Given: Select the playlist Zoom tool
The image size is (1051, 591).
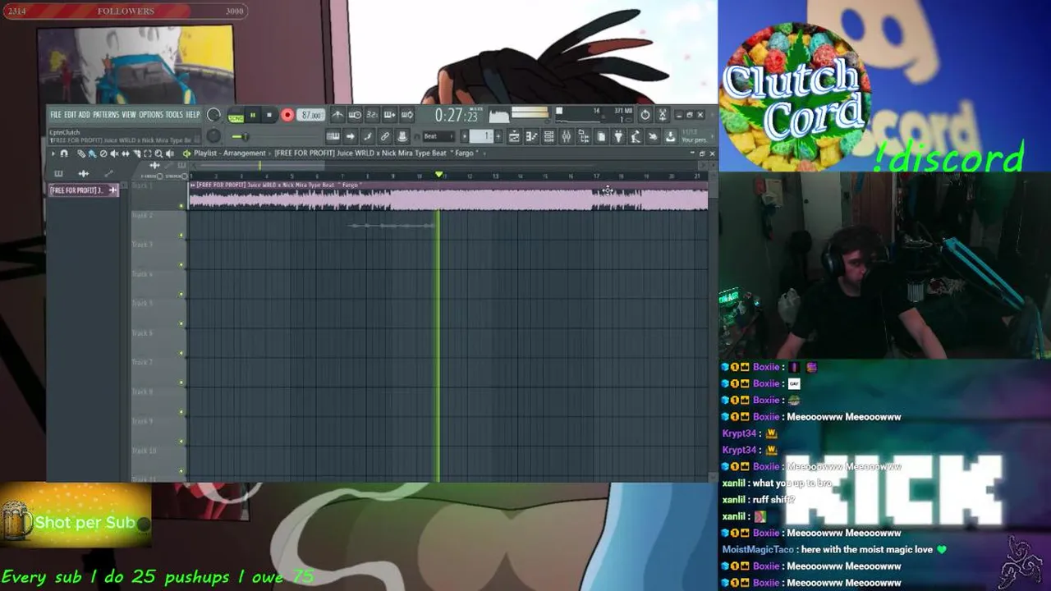Looking at the screenshot, I should click(x=158, y=153).
